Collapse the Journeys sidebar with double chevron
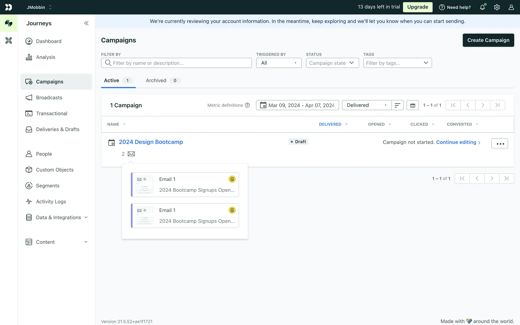Screen dimensions: 520x325 click(x=86, y=23)
